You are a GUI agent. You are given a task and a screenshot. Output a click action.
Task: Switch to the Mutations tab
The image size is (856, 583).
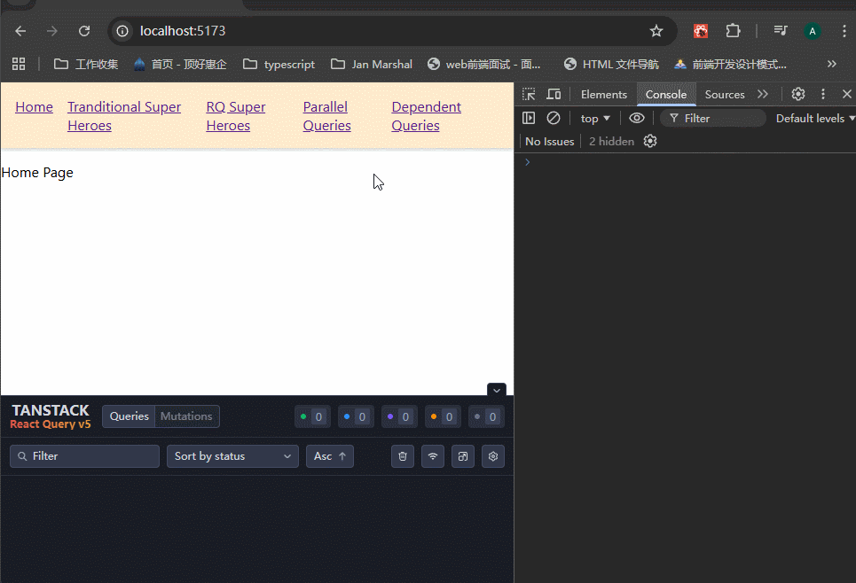click(x=186, y=416)
